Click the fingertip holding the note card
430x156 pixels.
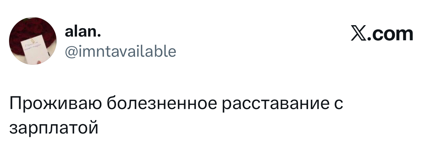(40, 62)
